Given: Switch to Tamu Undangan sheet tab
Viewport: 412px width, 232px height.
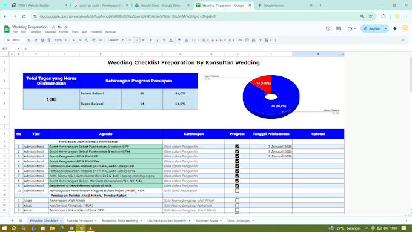Looking at the screenshot, I should click(x=239, y=220).
